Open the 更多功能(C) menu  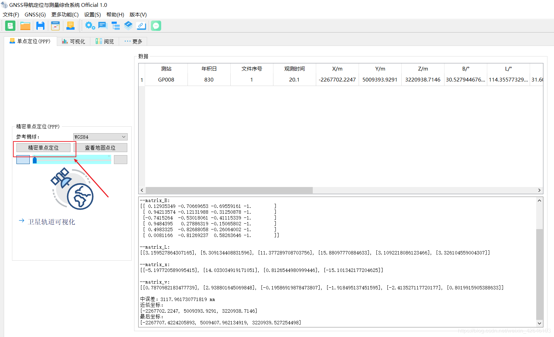tap(65, 14)
